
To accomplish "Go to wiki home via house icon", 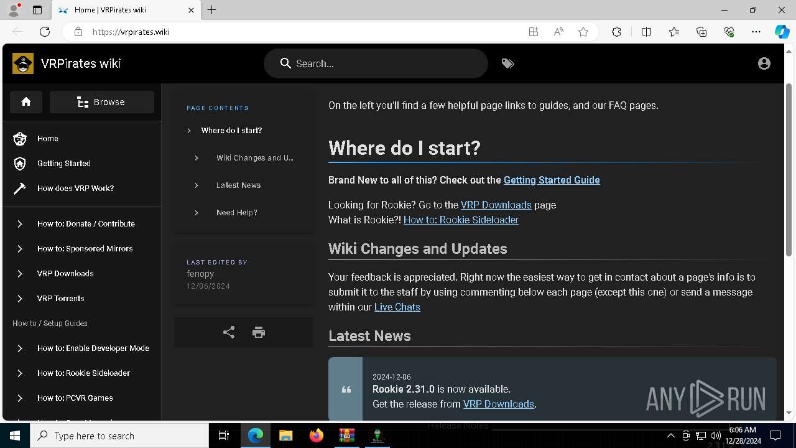I will tap(26, 102).
